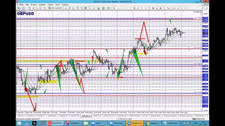
Task: Select the triangle drawing tool
Action: coord(157,8)
